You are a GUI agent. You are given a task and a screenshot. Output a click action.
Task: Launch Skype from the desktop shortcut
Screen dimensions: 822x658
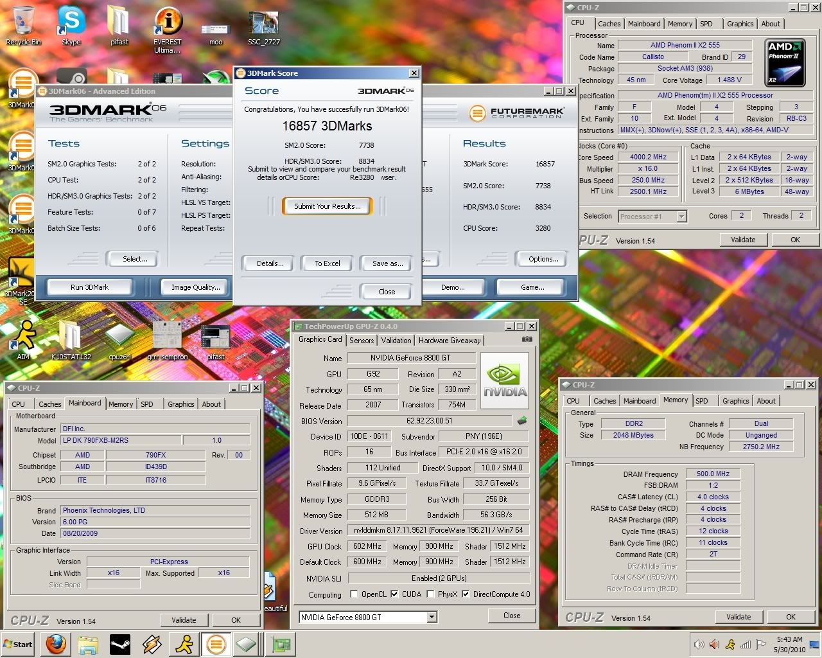tap(71, 26)
